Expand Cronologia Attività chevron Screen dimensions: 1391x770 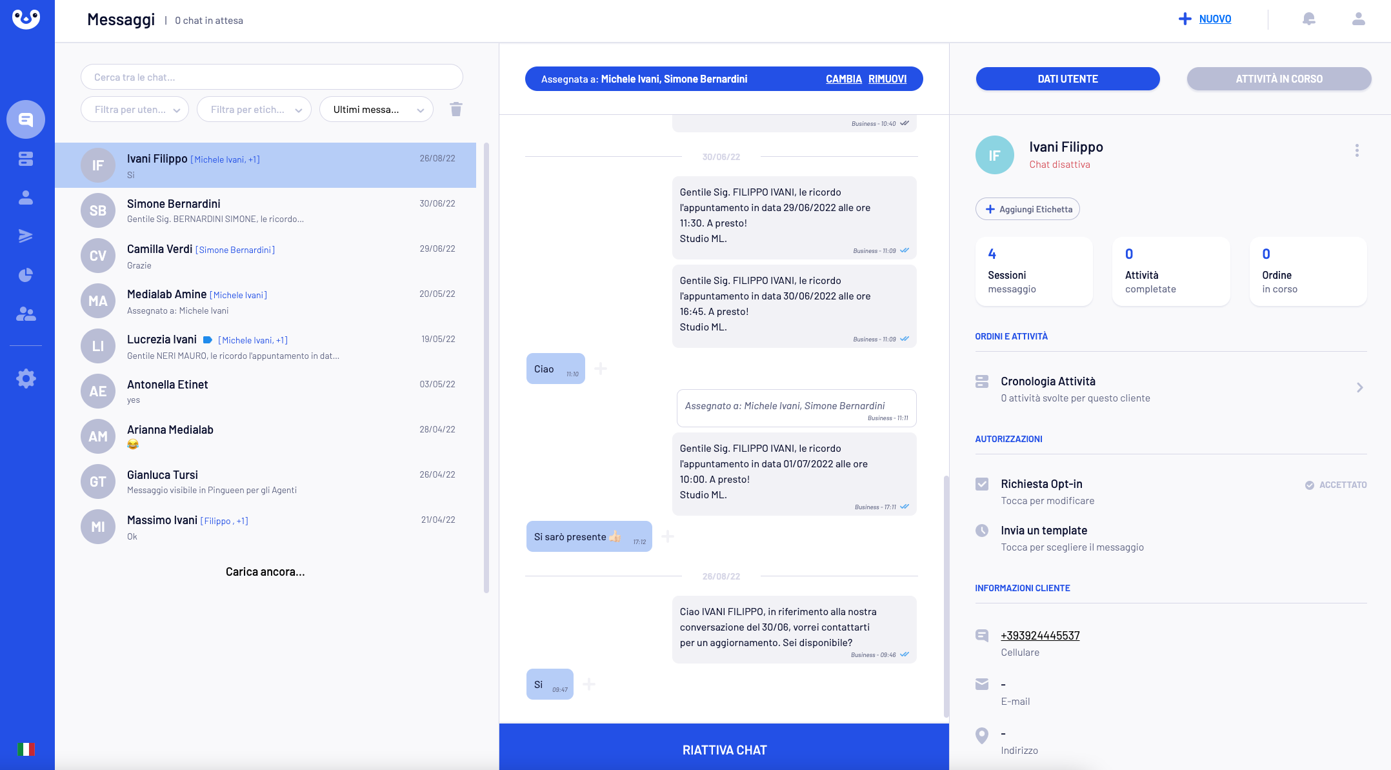click(1359, 388)
